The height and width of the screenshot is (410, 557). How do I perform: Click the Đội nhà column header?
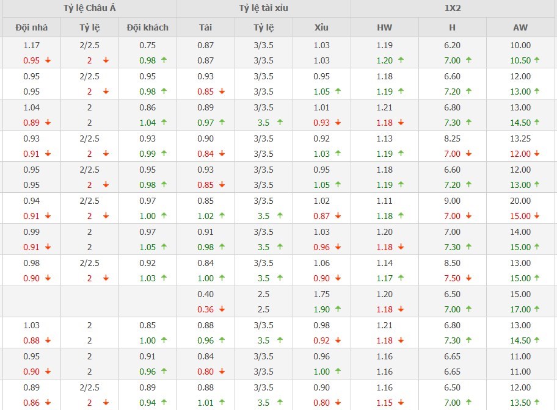click(x=31, y=27)
